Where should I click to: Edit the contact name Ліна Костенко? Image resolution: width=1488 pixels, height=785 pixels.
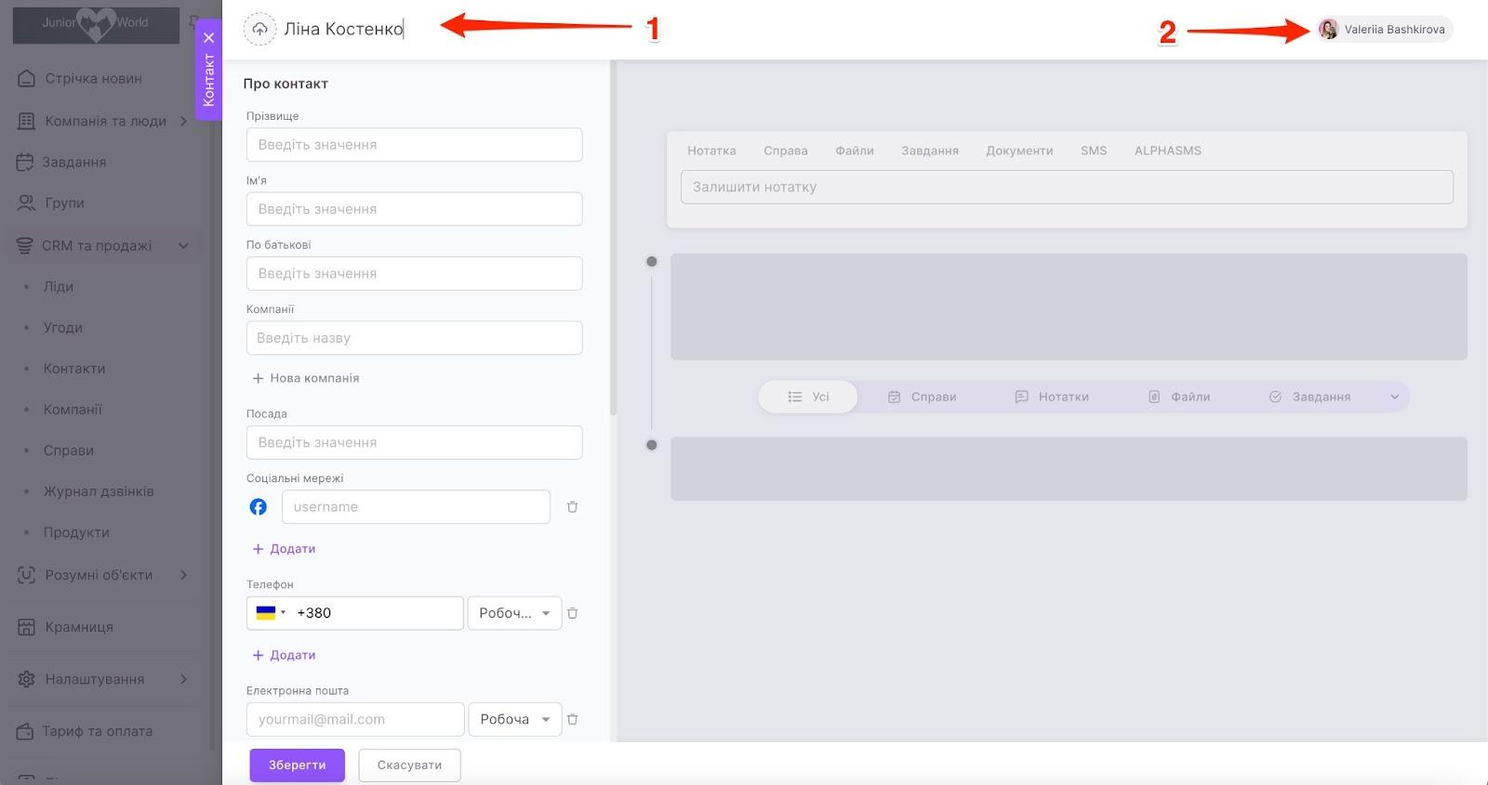[344, 29]
